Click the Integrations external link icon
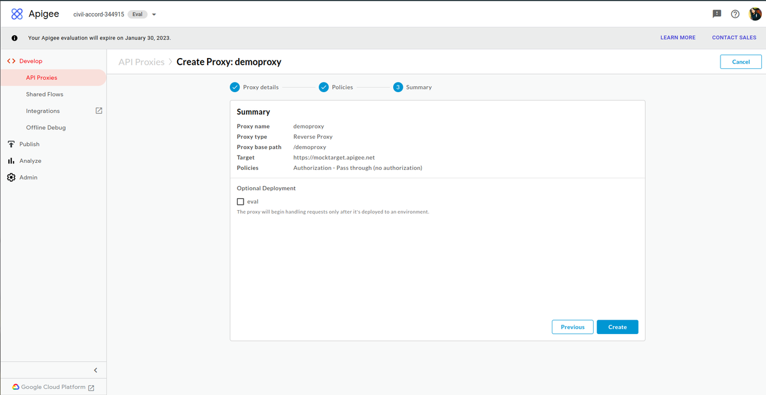The width and height of the screenshot is (766, 395). click(99, 111)
